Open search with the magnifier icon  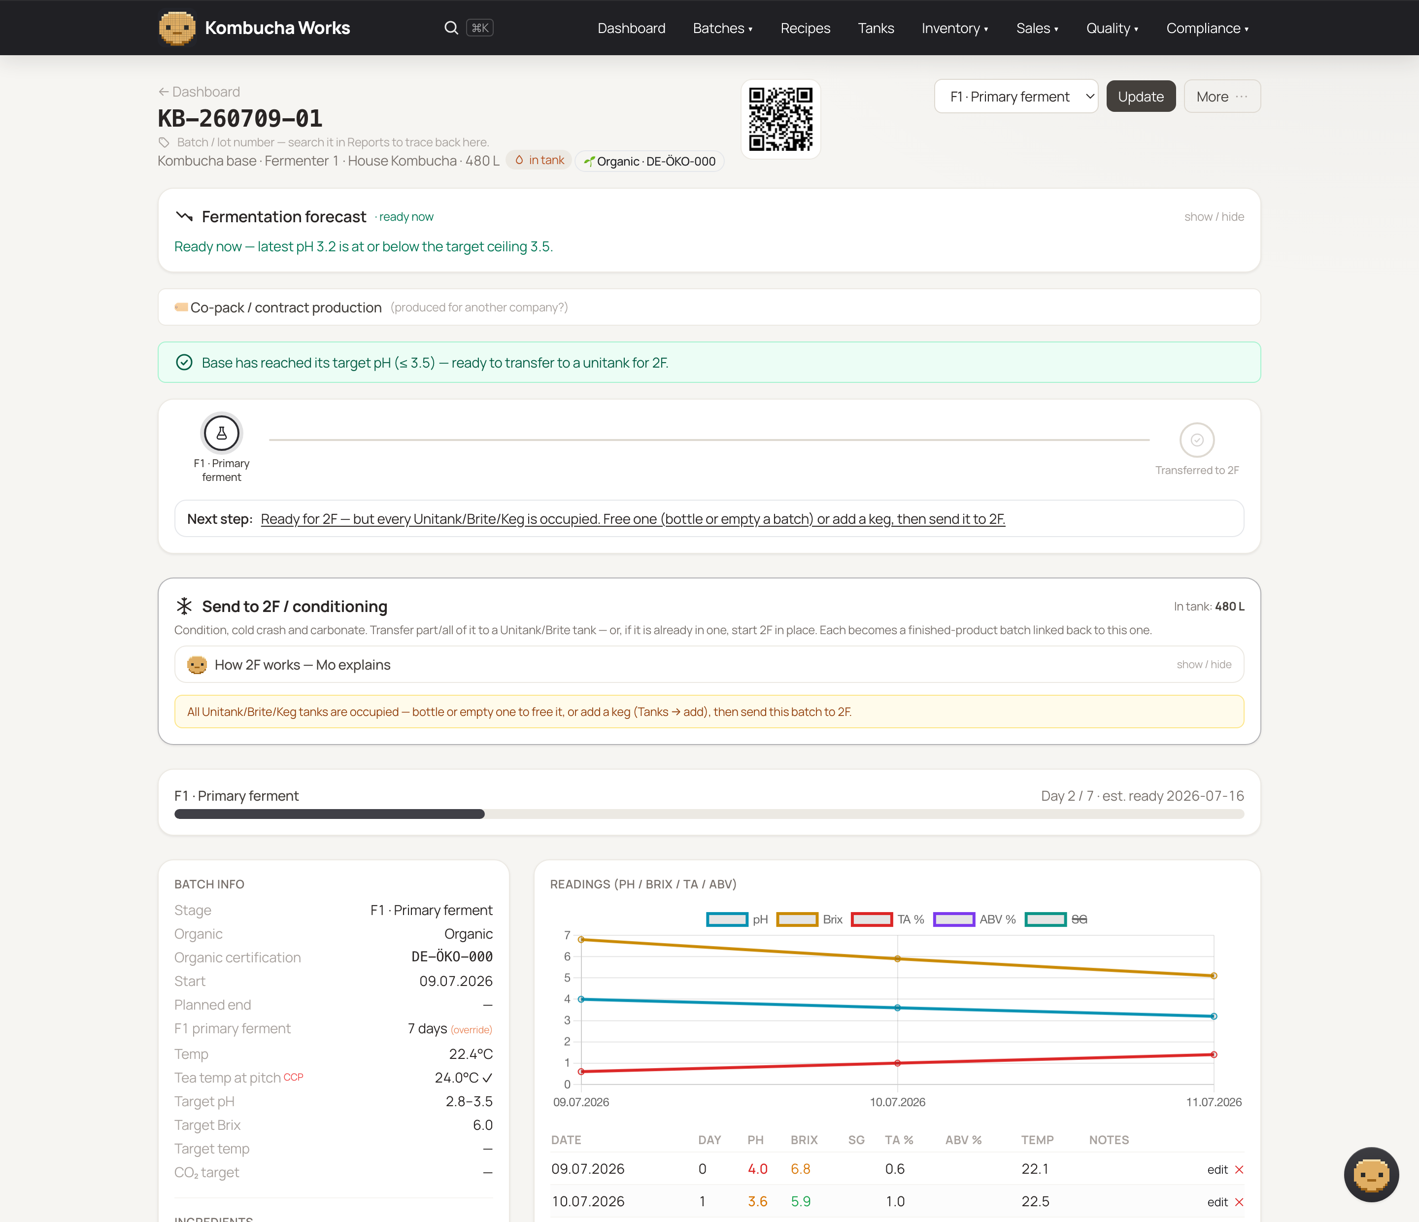(451, 28)
